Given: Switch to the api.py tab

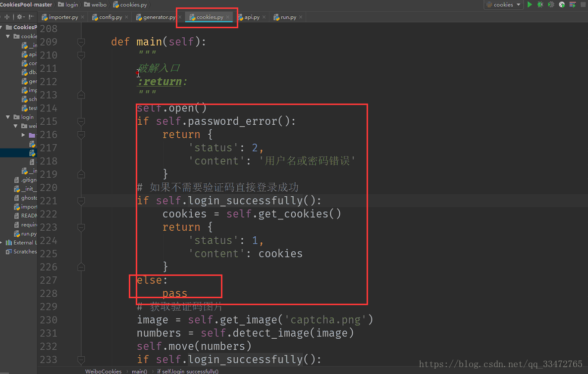Looking at the screenshot, I should coord(252,17).
